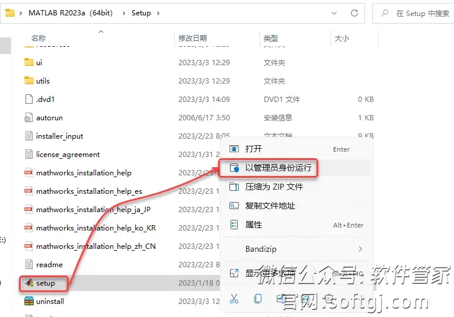Sort by Date modified column header

point(193,38)
